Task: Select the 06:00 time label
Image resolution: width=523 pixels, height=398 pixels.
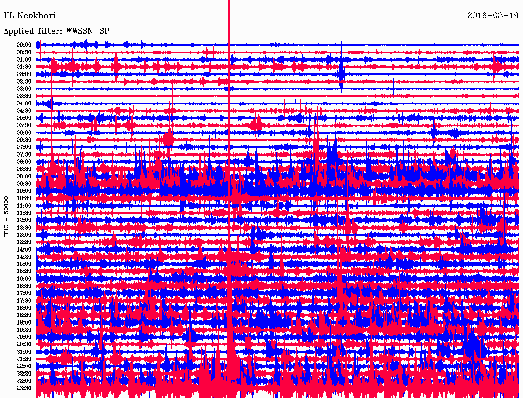Action: 24,132
